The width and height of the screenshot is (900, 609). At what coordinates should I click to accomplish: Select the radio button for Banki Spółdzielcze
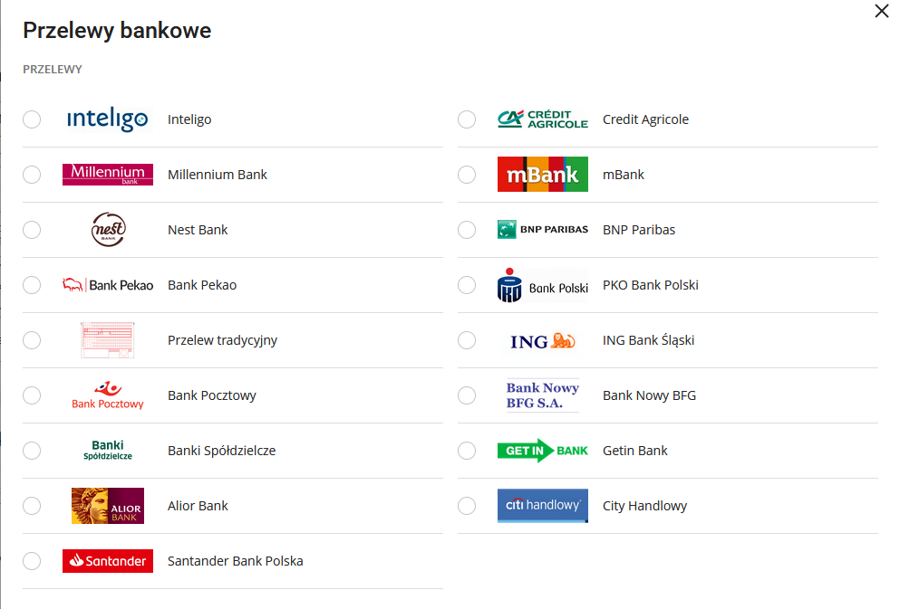pos(32,450)
